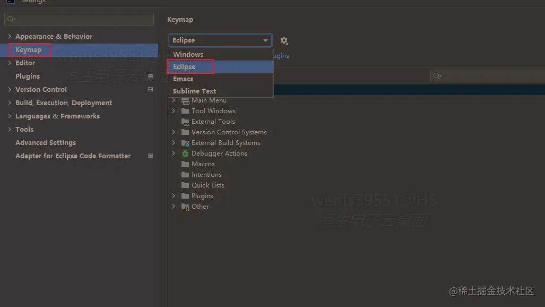The image size is (545, 307).
Task: Click the Main Menu folder icon
Action: (x=186, y=101)
